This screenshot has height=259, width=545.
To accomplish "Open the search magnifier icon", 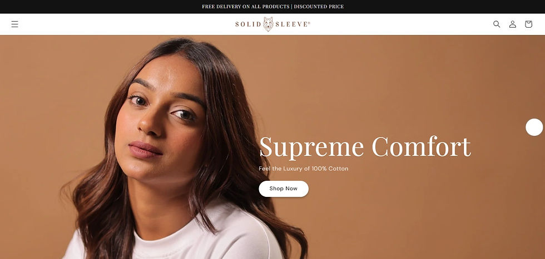I will coord(497,24).
